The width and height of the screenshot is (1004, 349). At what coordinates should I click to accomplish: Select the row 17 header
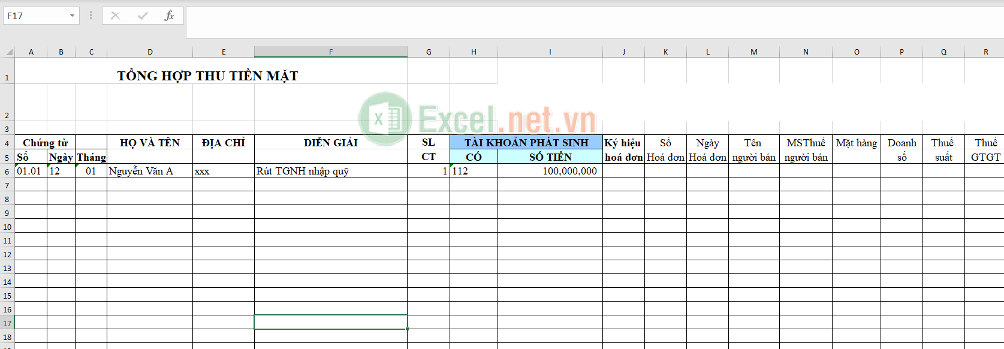(7, 323)
